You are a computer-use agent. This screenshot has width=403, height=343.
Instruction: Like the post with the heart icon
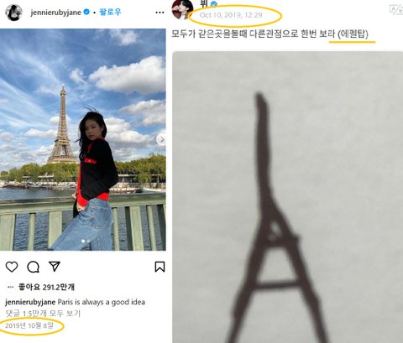click(x=12, y=267)
